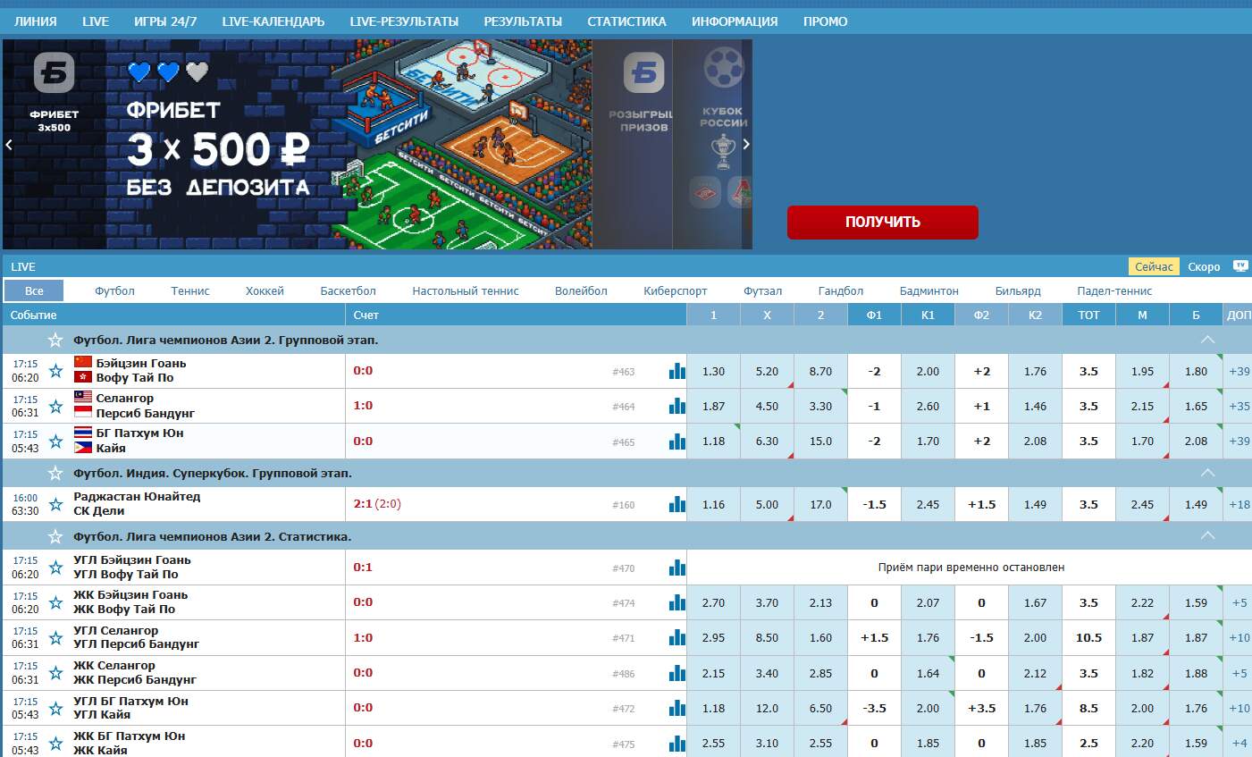Favorite the Селангор vs Персиб Бандунг match star
Viewport: 1252px width, 757px height.
point(55,406)
